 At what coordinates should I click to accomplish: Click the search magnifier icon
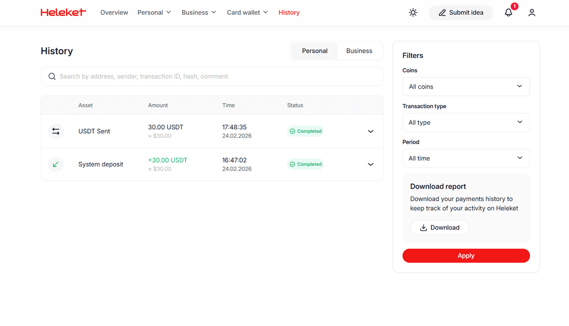tap(52, 76)
